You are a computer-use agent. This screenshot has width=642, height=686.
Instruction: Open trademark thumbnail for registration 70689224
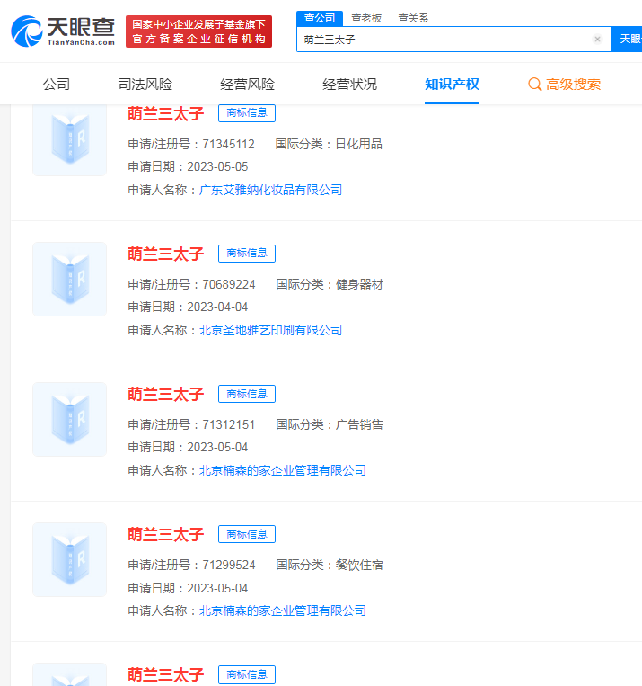pyautogui.click(x=69, y=279)
